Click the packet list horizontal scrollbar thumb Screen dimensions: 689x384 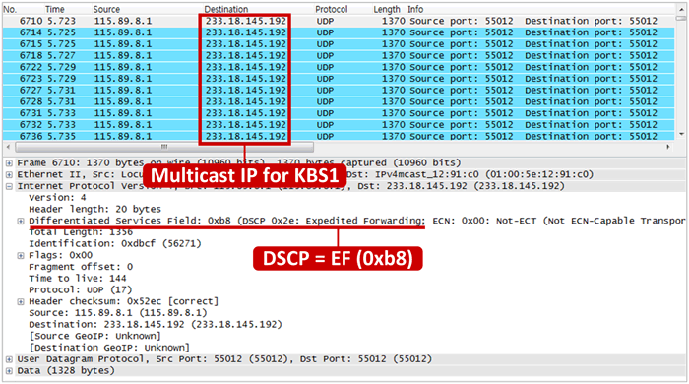point(164,147)
